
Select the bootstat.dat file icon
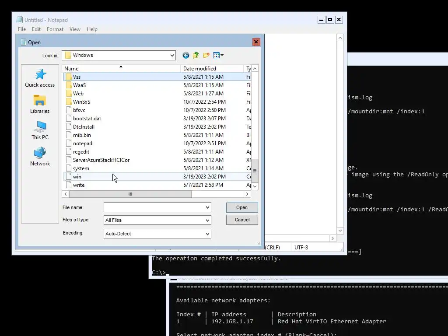coord(68,118)
